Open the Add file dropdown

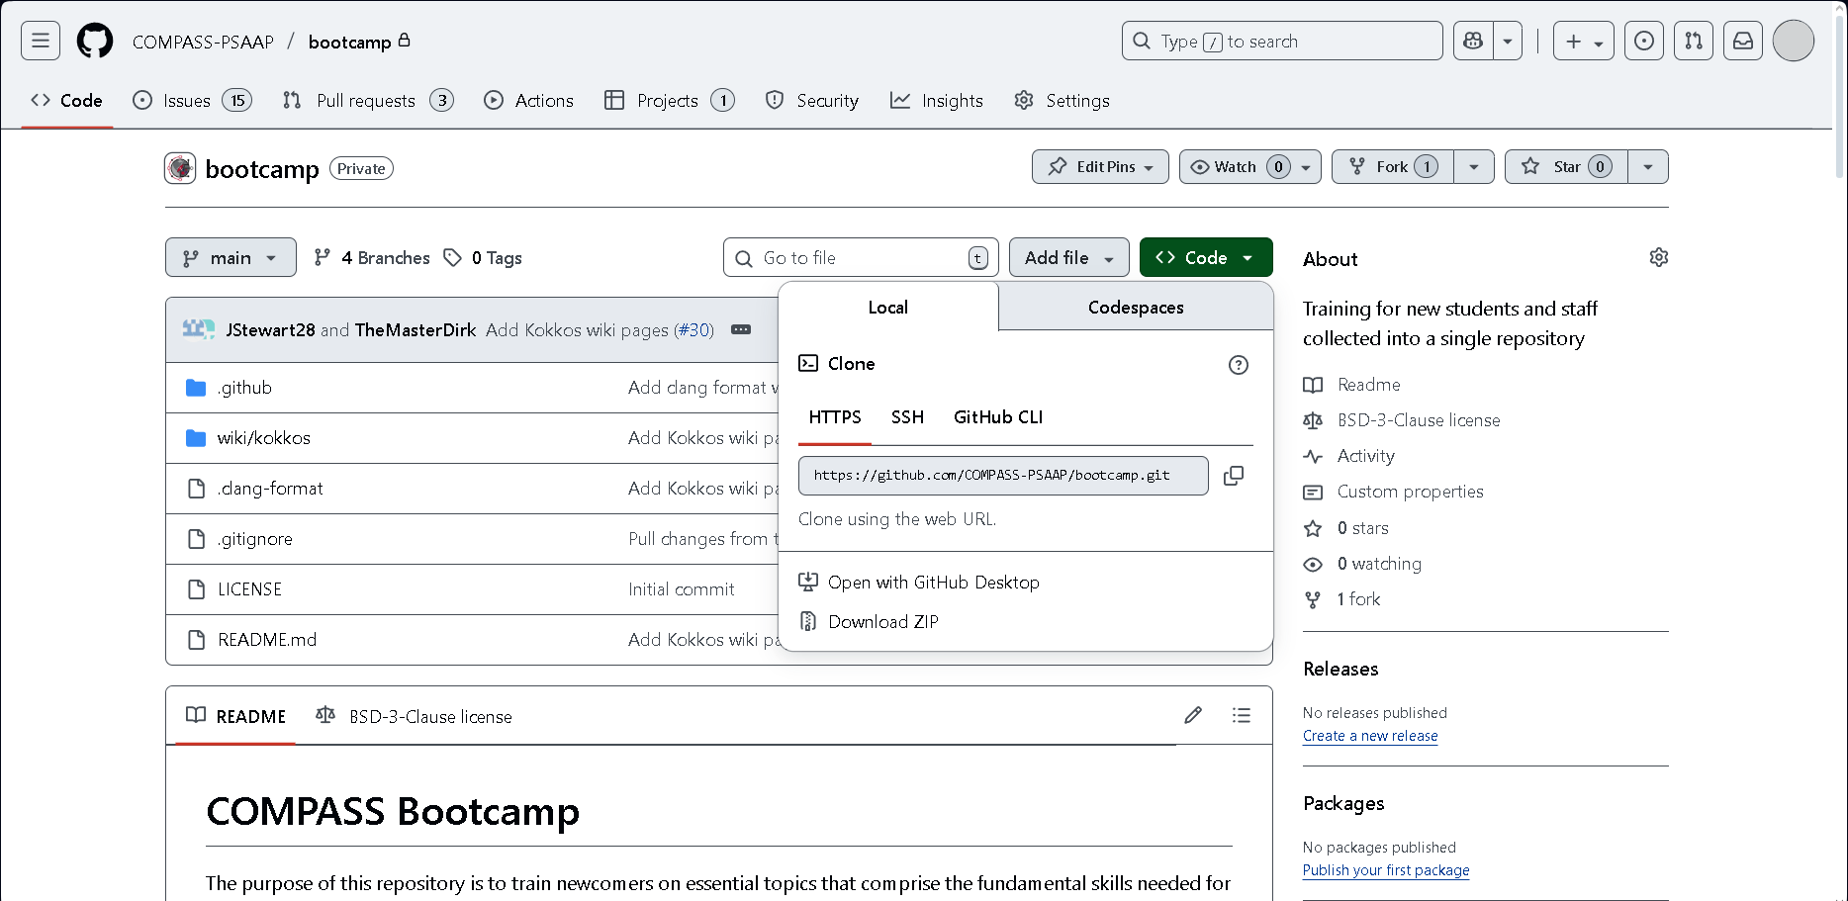click(1069, 257)
